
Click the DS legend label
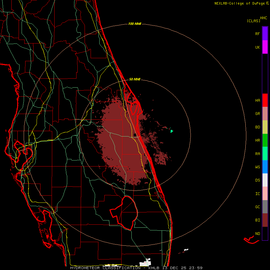(x=257, y=180)
